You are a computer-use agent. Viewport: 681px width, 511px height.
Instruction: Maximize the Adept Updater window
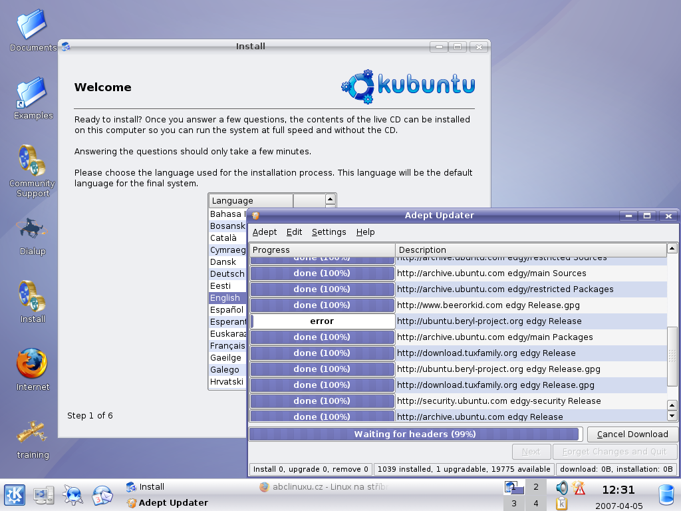click(x=646, y=216)
